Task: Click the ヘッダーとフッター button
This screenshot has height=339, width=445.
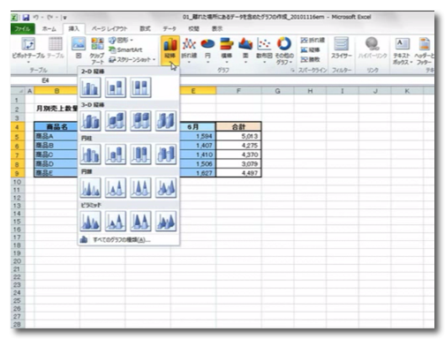Action: point(424,51)
